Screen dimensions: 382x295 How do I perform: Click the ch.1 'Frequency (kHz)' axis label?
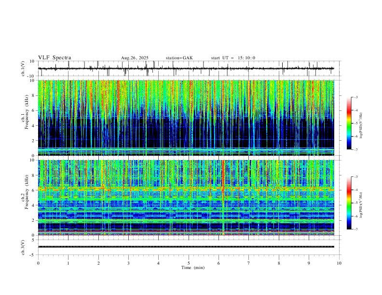(27, 111)
